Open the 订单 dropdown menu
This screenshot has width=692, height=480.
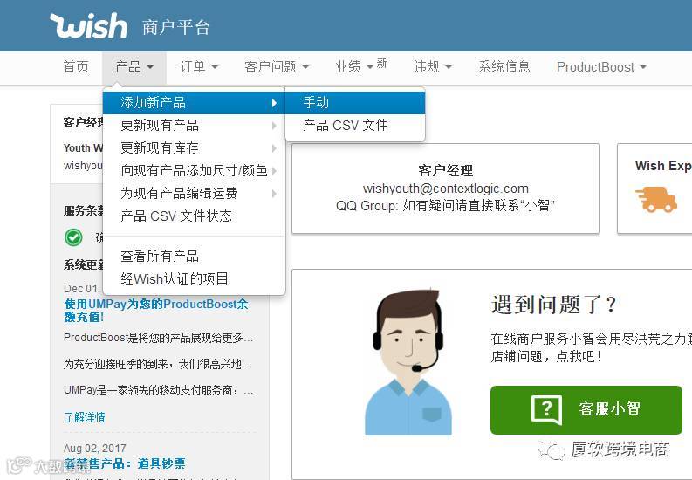pos(199,67)
